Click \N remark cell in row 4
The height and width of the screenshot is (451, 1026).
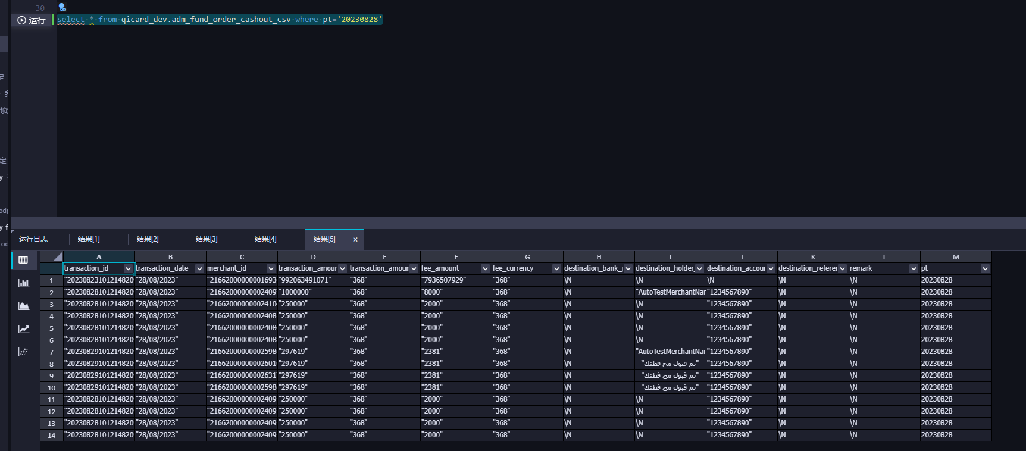point(884,316)
